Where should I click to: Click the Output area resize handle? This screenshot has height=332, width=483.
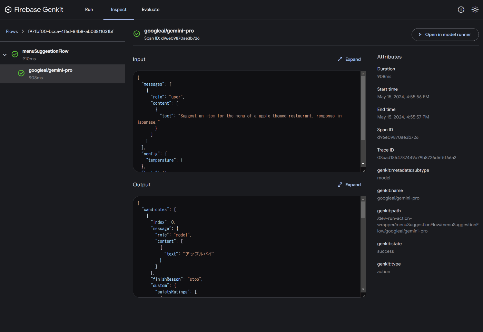coord(364,295)
